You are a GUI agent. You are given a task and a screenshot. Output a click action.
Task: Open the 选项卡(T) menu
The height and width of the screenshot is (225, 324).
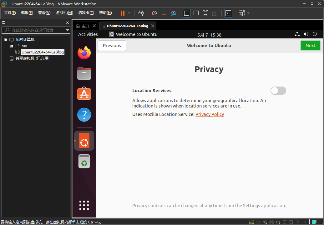[x=86, y=13]
